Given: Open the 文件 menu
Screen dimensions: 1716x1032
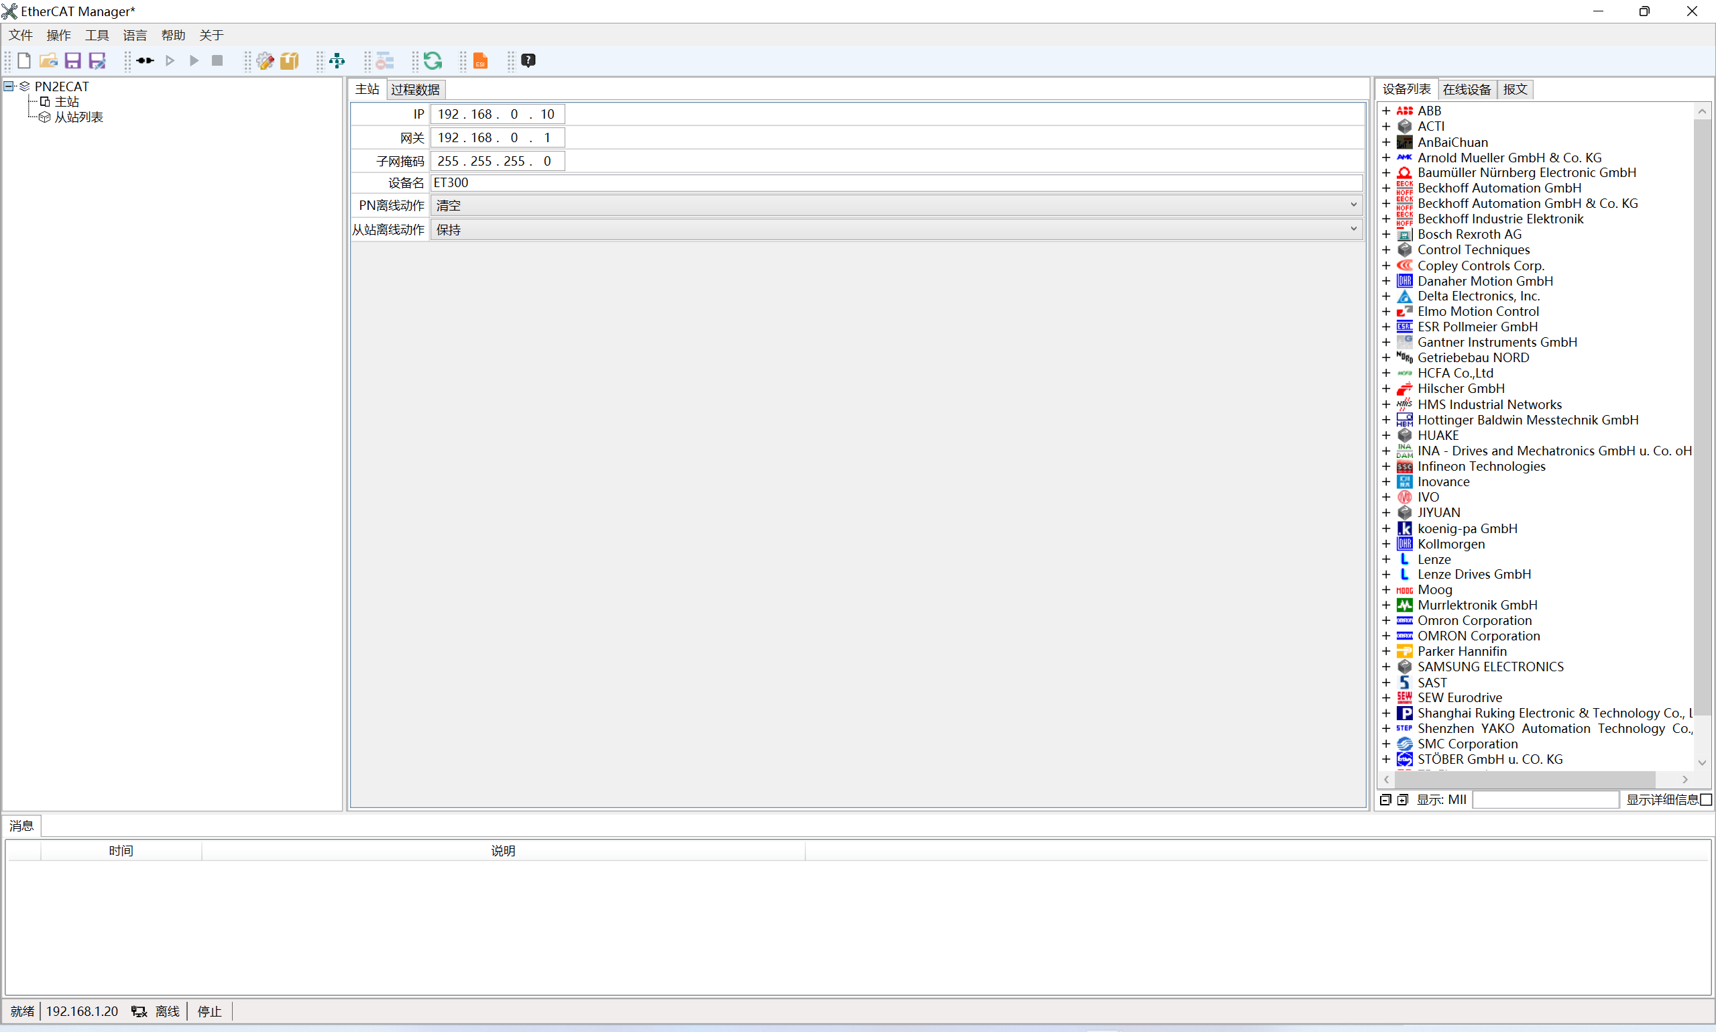Looking at the screenshot, I should click(20, 35).
